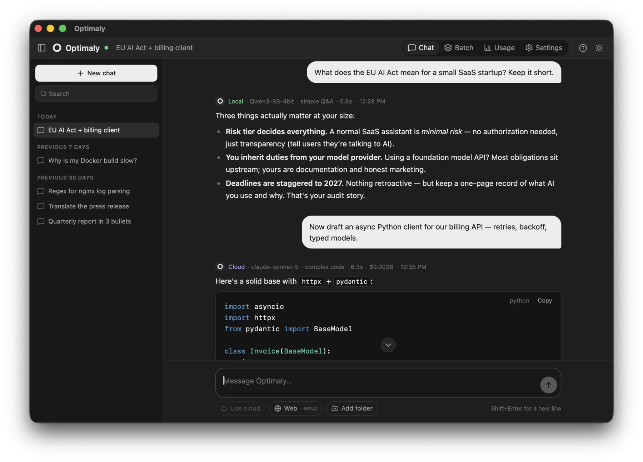643x462 pixels.
Task: Click the search magnifier icon
Action: 43,94
